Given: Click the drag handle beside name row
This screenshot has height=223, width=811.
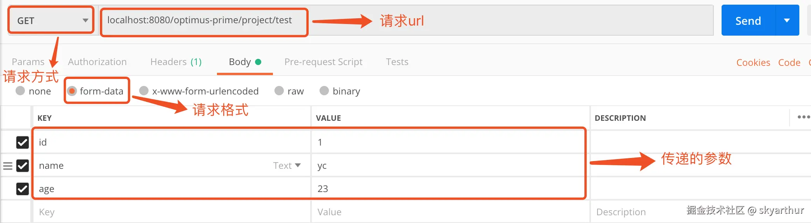Looking at the screenshot, I should click(8, 166).
